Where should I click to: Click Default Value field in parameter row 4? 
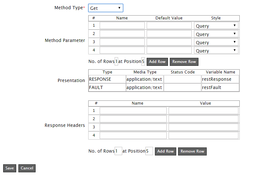tap(169, 50)
